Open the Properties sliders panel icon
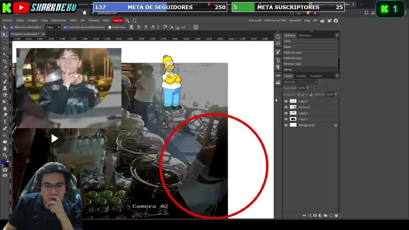Viewport: 409px width, 230px height. (x=278, y=43)
